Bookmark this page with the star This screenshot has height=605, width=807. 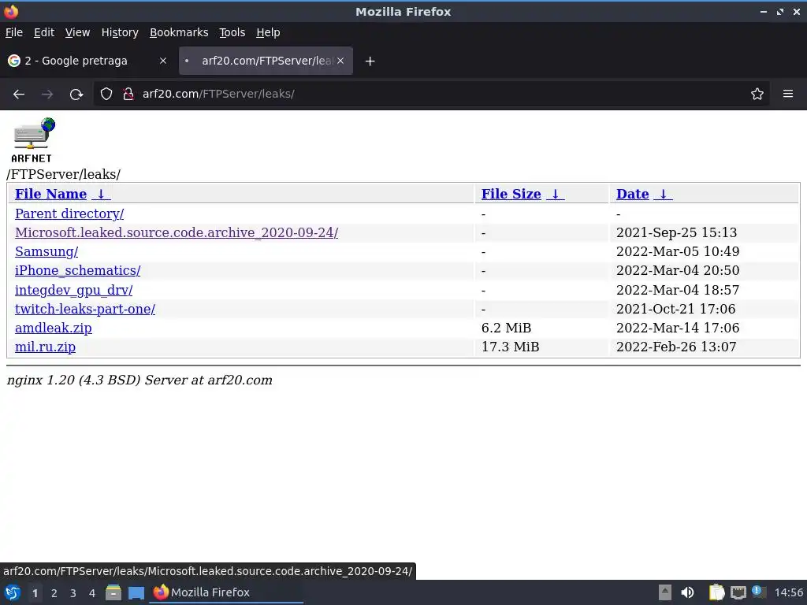757,95
